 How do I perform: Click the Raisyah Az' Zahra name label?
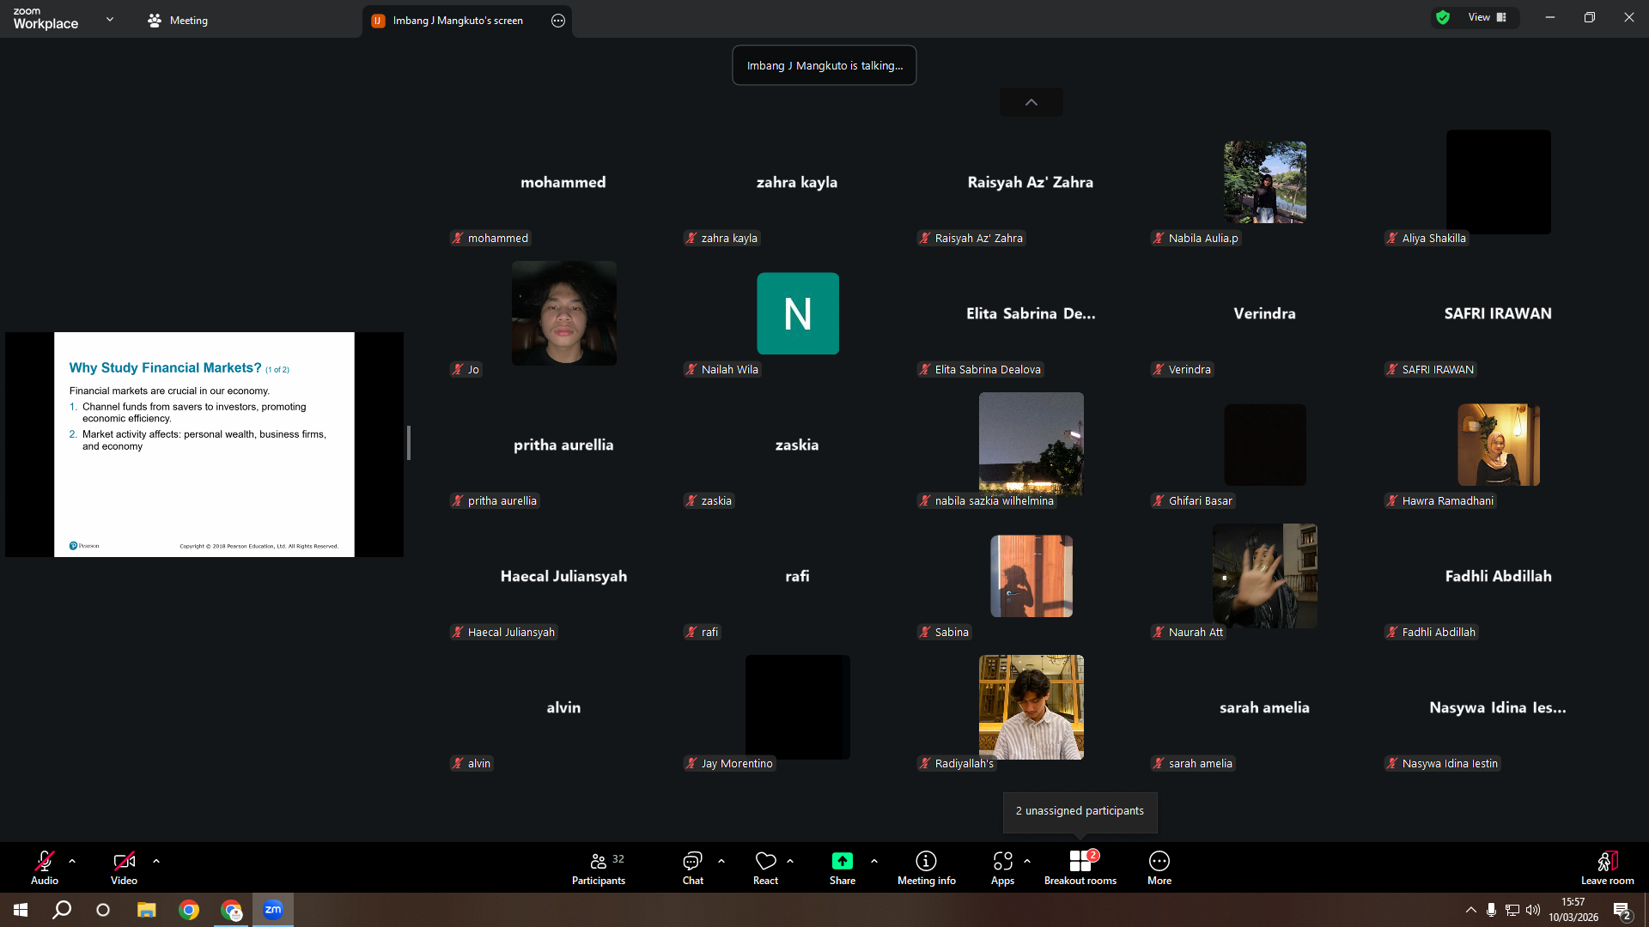(971, 238)
